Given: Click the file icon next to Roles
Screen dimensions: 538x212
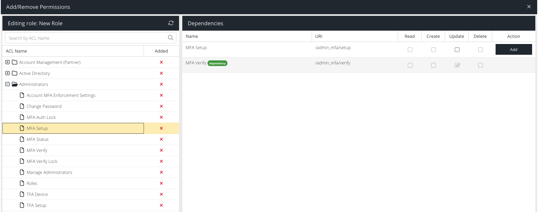Looking at the screenshot, I should click(22, 183).
